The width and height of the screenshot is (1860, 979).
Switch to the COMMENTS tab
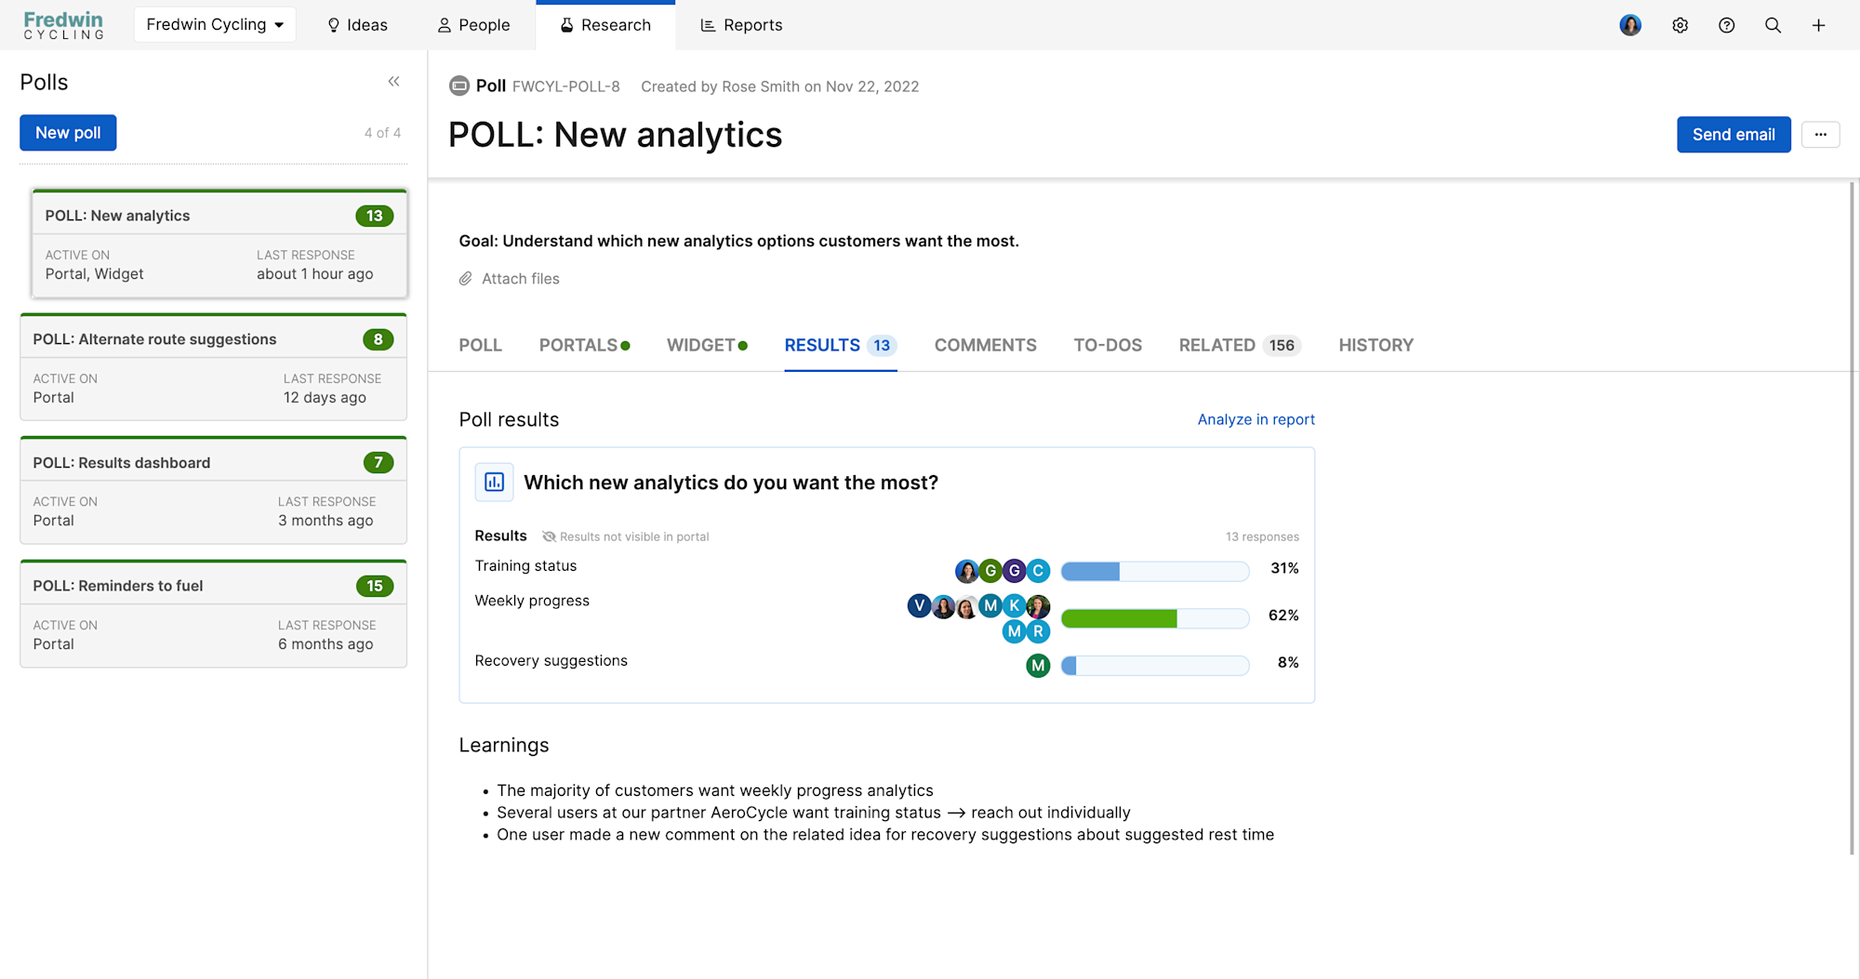pos(985,345)
